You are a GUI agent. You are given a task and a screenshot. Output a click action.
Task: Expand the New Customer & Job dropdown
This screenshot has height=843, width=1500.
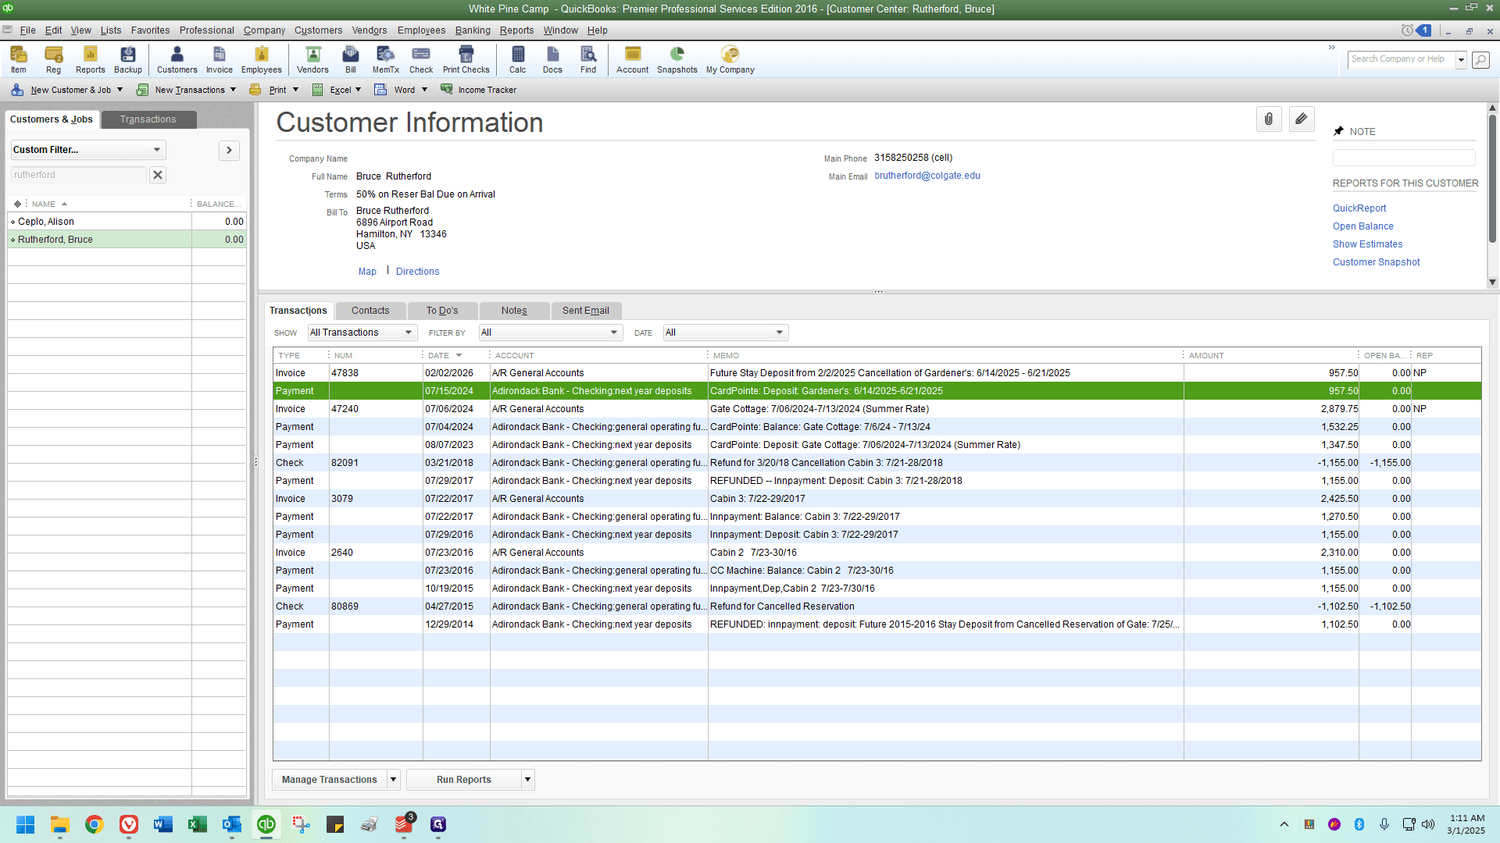click(x=120, y=90)
